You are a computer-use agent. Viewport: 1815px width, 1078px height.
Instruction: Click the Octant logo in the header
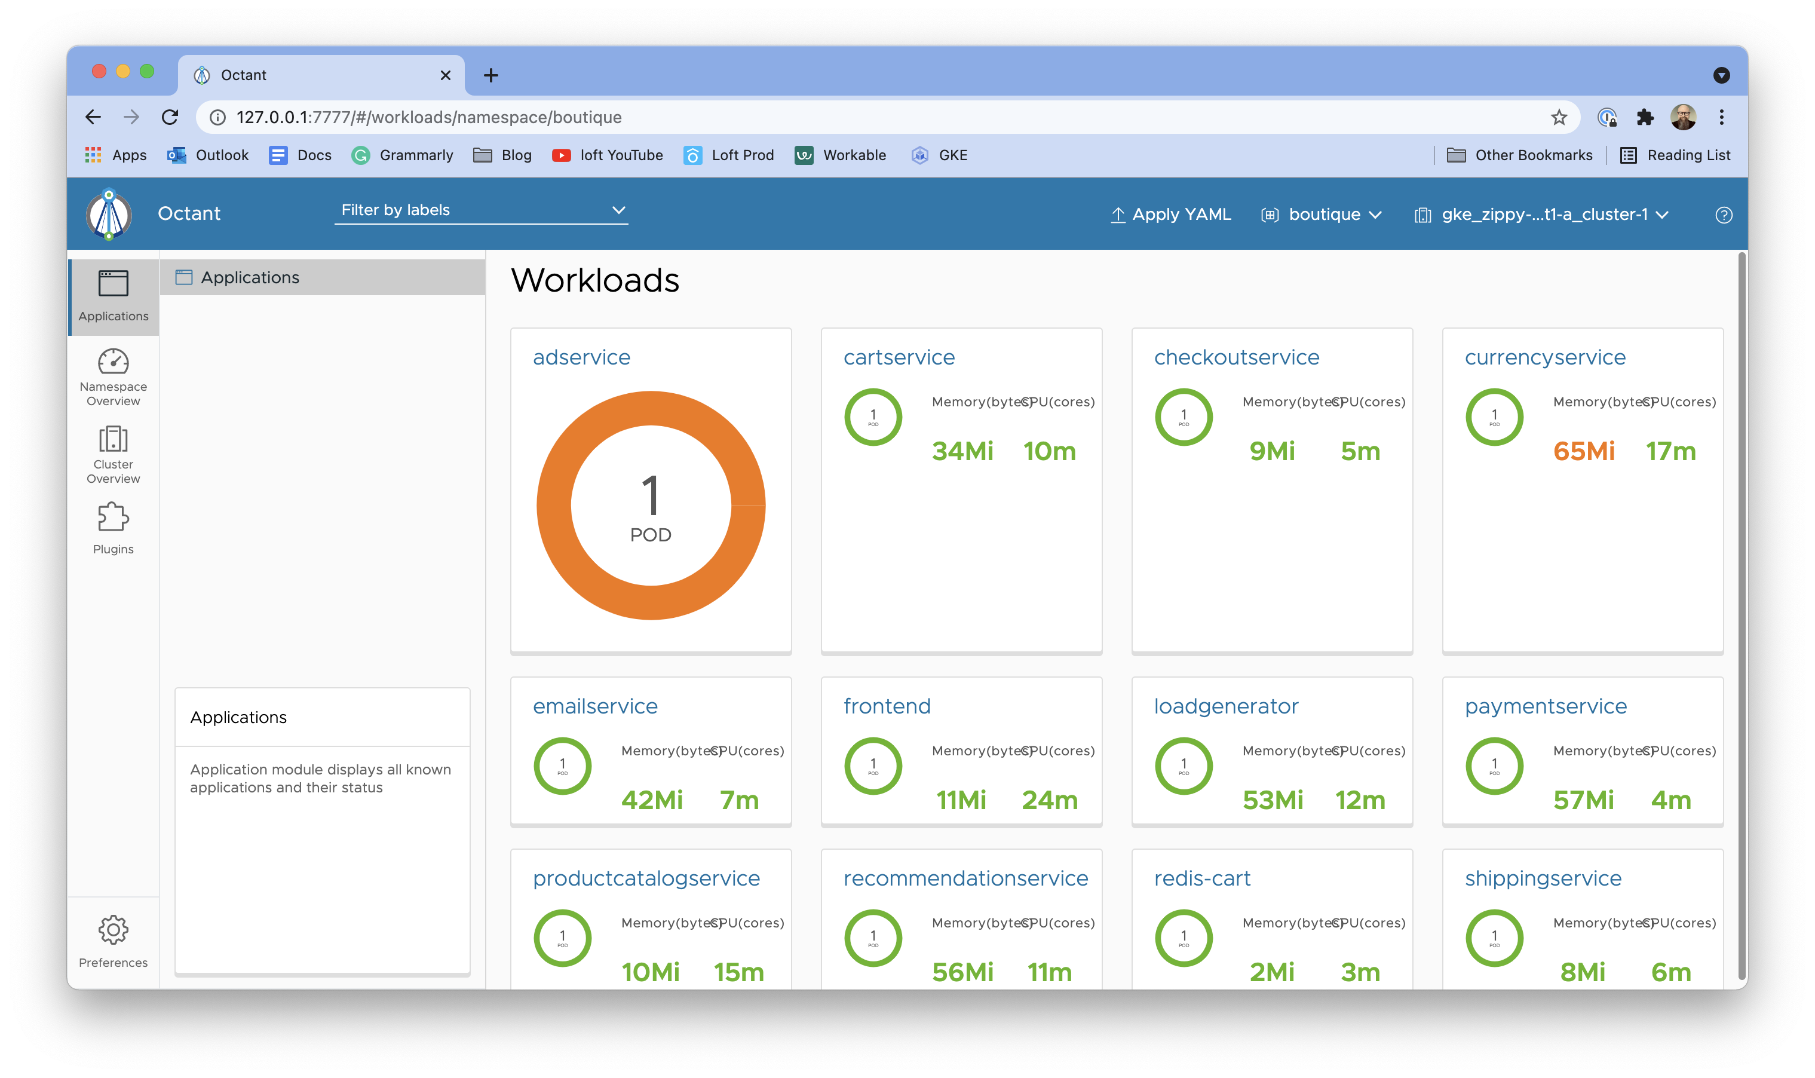(x=108, y=213)
